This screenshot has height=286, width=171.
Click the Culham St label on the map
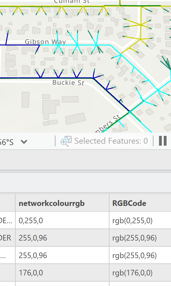click(72, 2)
